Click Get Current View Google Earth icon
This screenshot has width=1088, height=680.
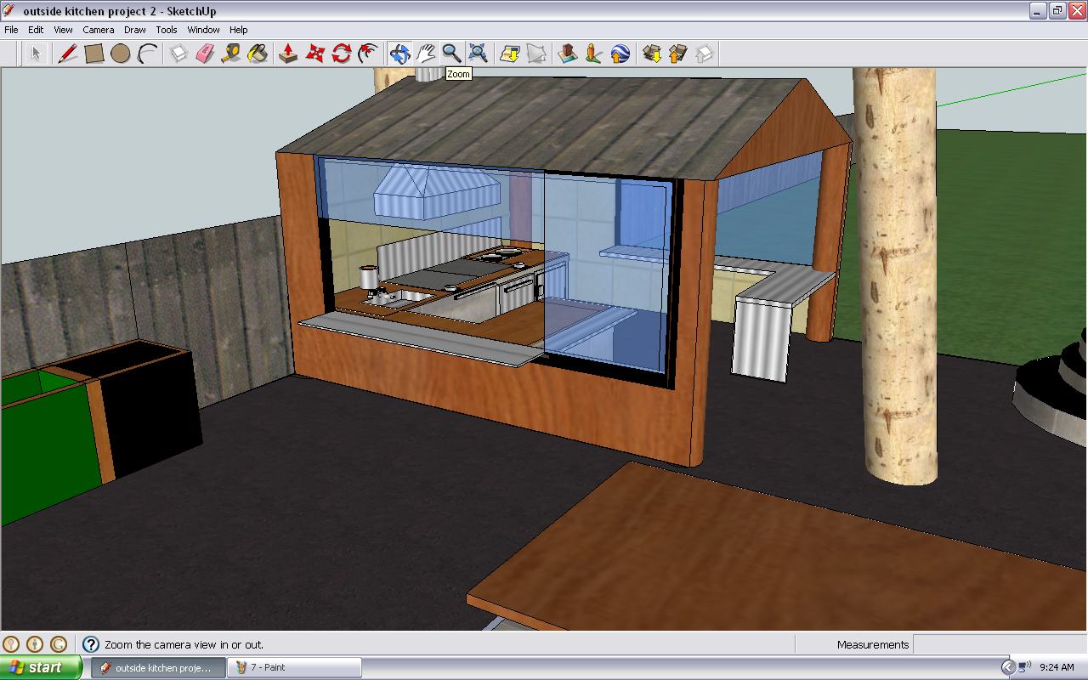tap(510, 54)
